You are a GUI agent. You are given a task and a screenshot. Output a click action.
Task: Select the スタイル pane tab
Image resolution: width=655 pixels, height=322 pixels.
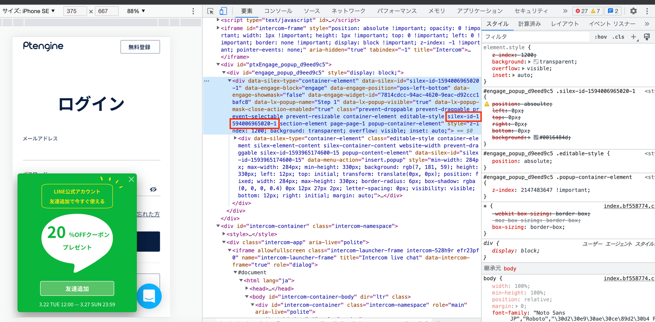tap(497, 24)
